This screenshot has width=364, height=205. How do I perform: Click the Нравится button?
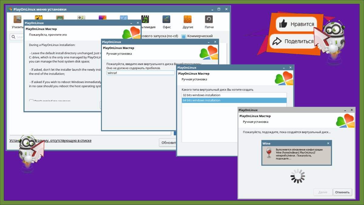coord(296,24)
